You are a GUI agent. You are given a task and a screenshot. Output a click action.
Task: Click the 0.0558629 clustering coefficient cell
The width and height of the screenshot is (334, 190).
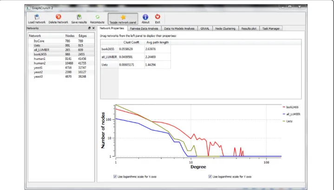click(x=131, y=49)
